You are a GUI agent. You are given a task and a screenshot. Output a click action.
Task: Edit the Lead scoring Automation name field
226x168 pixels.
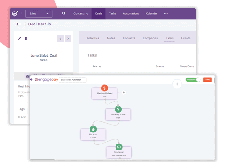(x=73, y=80)
